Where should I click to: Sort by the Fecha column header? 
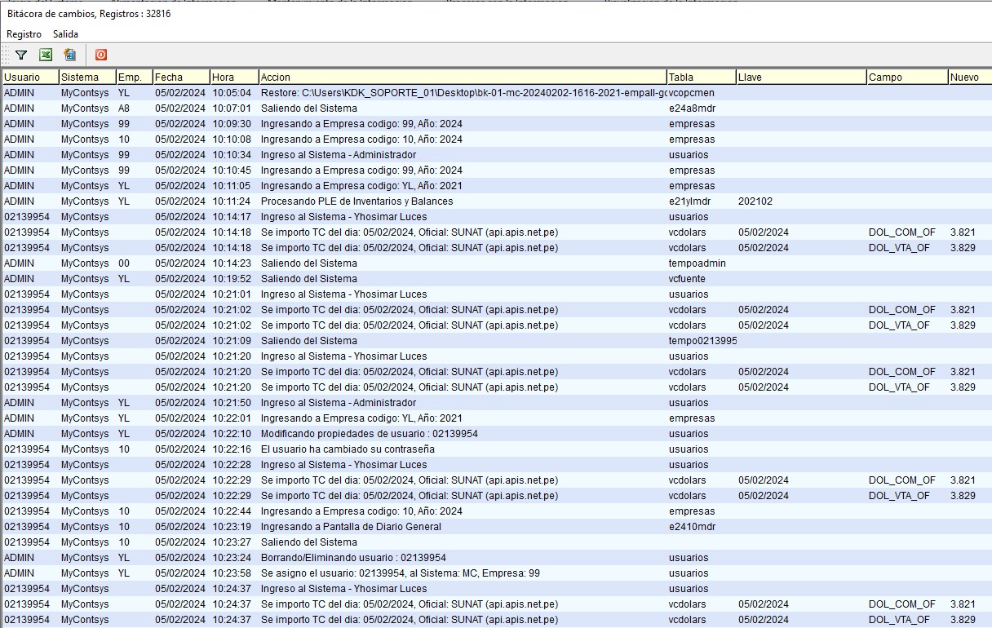point(180,77)
